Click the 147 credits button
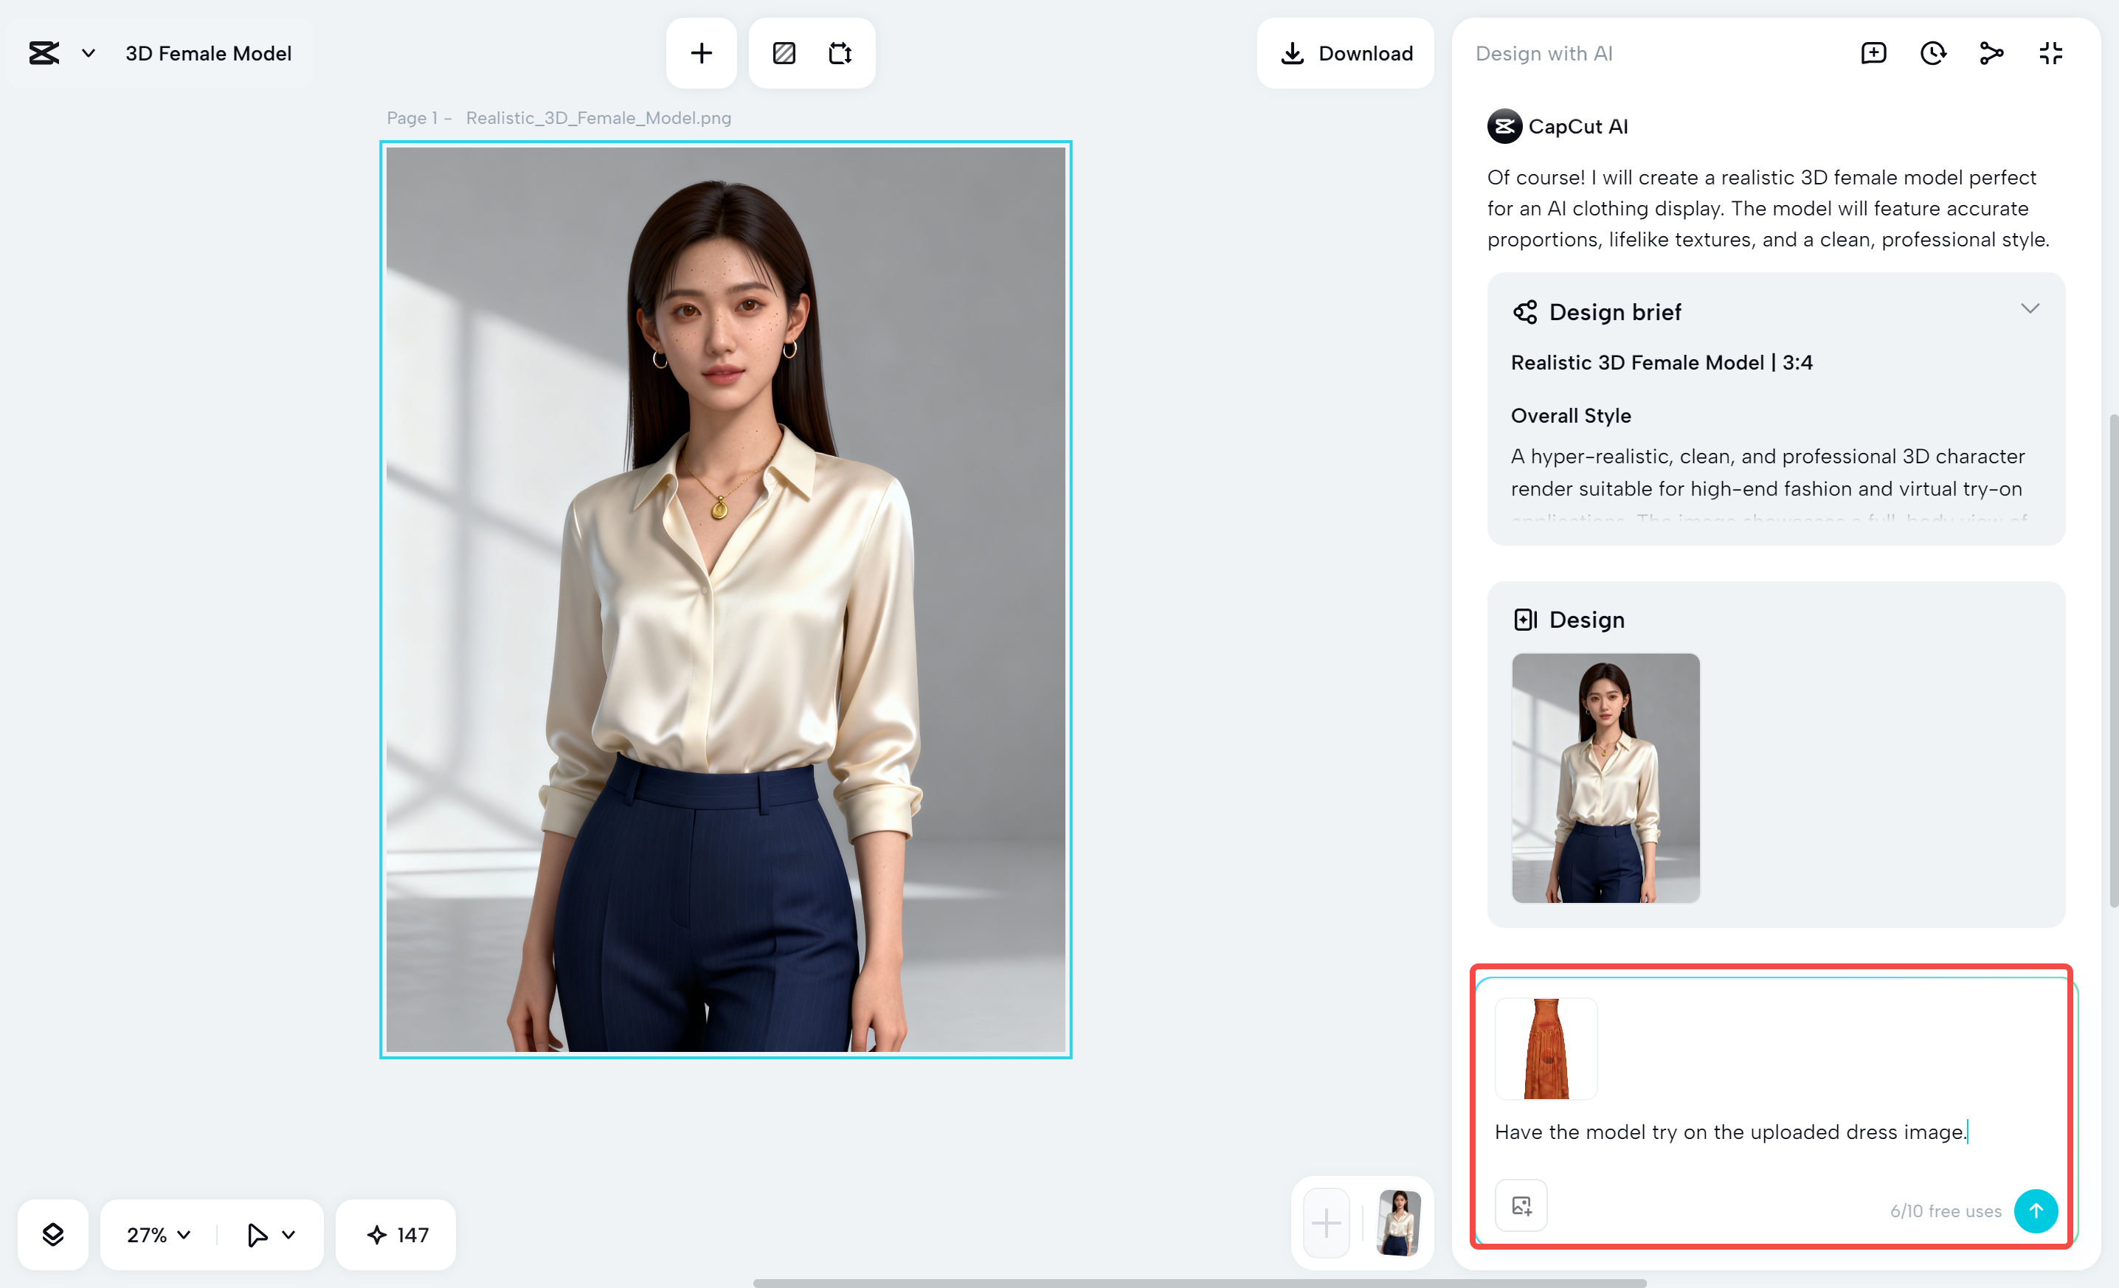This screenshot has width=2119, height=1288. [395, 1235]
